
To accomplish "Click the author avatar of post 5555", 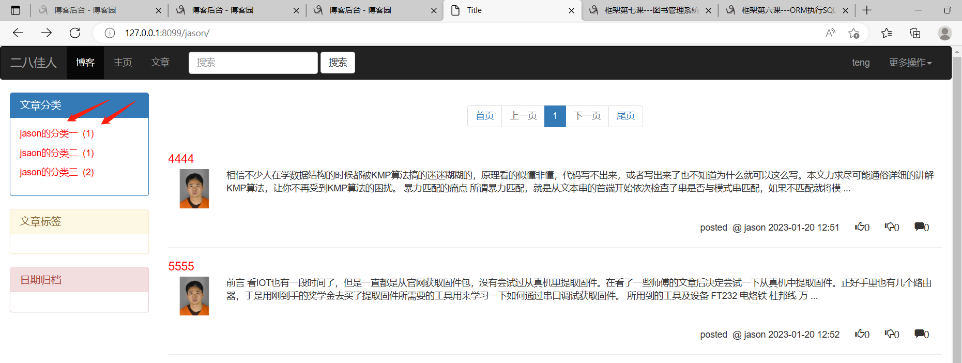I will pyautogui.click(x=194, y=296).
